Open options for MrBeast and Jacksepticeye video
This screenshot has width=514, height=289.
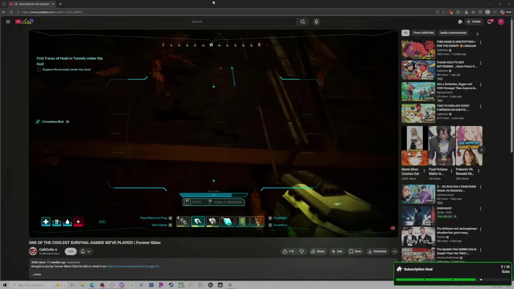coord(480,229)
